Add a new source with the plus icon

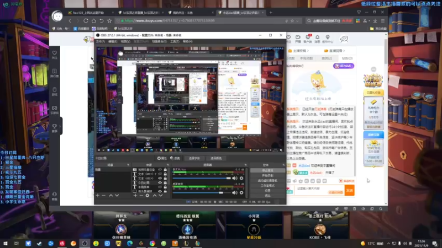tap(135, 195)
